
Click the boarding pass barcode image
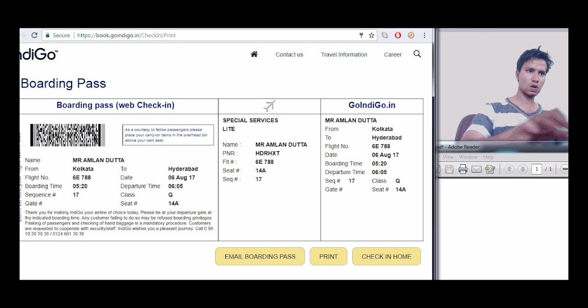tap(68, 135)
